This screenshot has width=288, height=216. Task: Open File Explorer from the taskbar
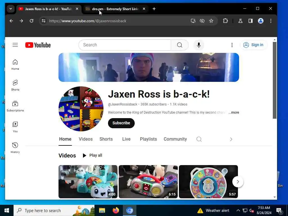tap(102, 210)
